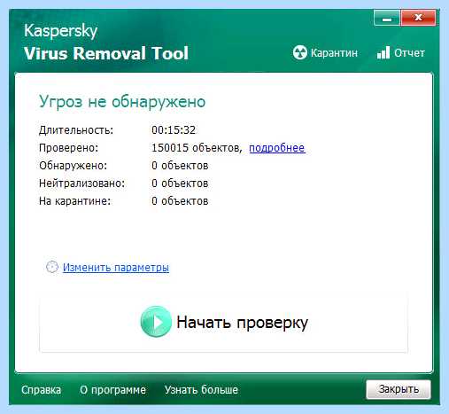Select the Обнаружено label
The image size is (449, 414).
73,166
